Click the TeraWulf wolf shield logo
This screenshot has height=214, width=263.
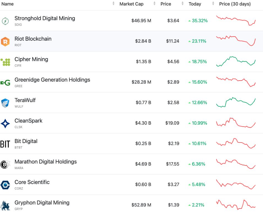[5, 103]
